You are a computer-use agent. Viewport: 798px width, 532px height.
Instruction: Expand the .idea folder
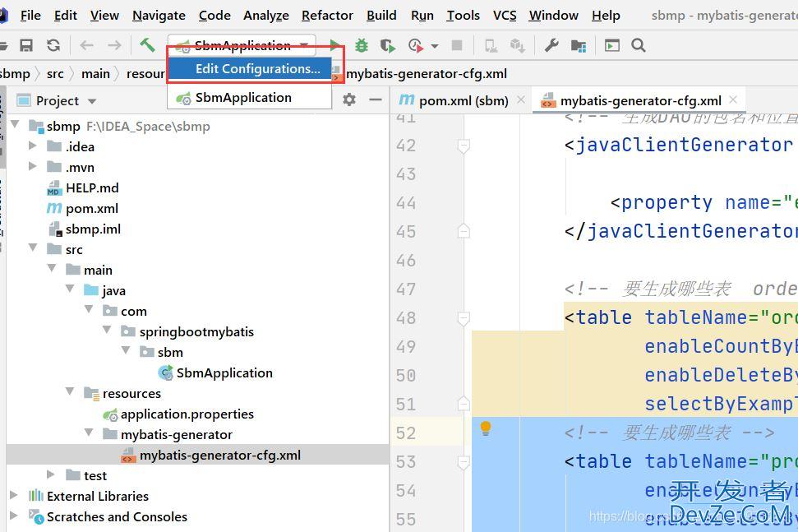click(x=33, y=146)
